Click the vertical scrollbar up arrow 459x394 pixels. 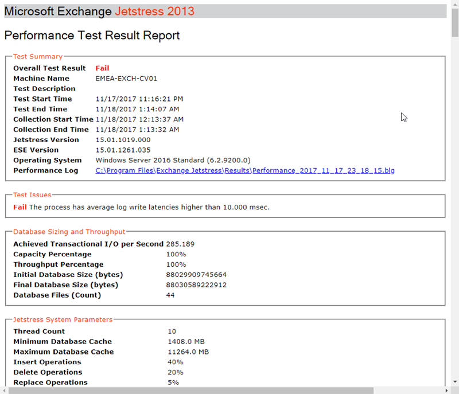(x=454, y=4)
